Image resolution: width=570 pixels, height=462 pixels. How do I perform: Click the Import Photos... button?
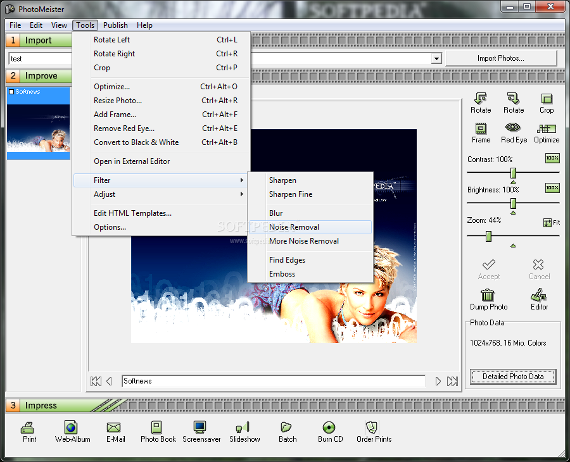(x=501, y=58)
